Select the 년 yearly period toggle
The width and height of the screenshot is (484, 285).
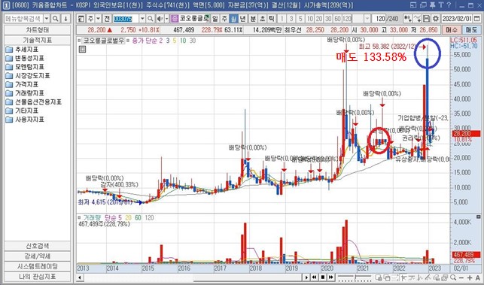242,19
